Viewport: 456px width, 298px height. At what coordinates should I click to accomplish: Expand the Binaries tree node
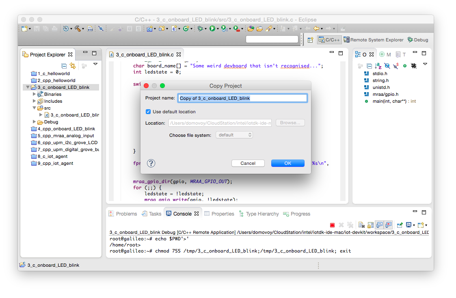34,94
